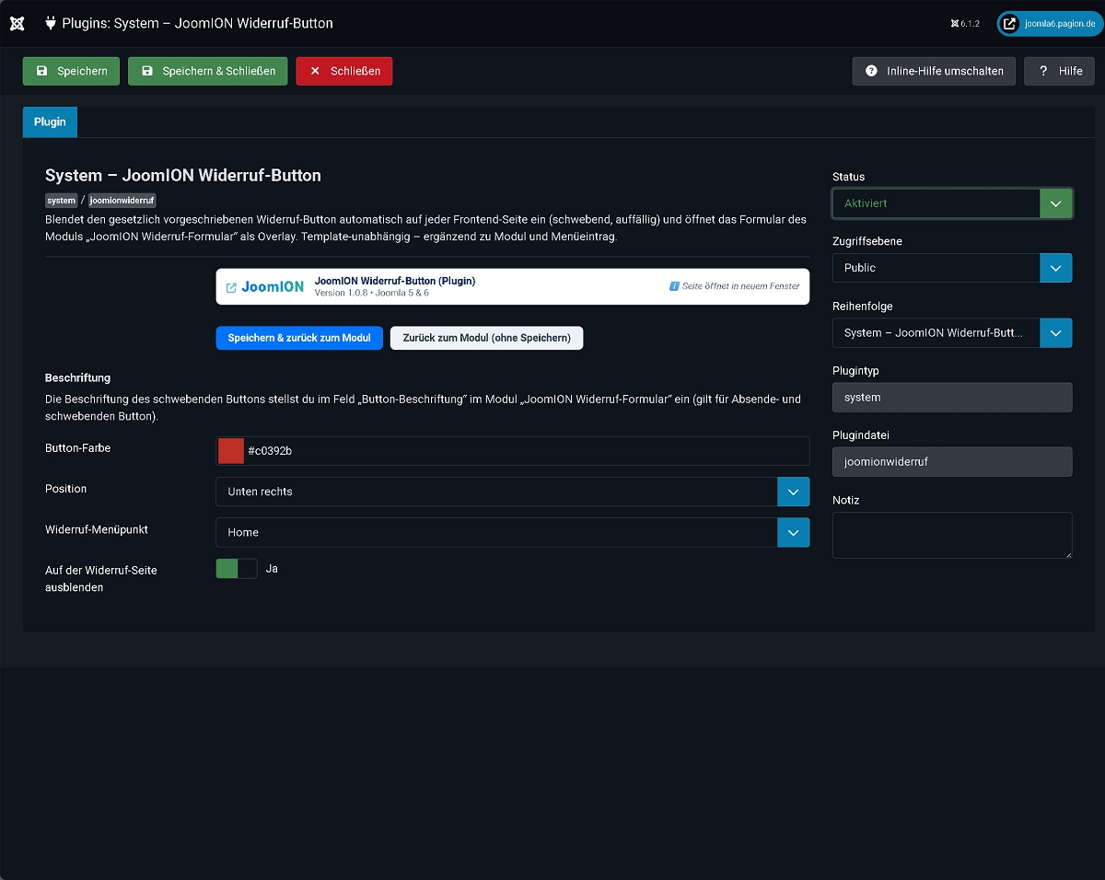Viewport: 1105px width, 880px height.
Task: Click the Joomla version 6.1.2 indicator
Action: click(x=965, y=24)
